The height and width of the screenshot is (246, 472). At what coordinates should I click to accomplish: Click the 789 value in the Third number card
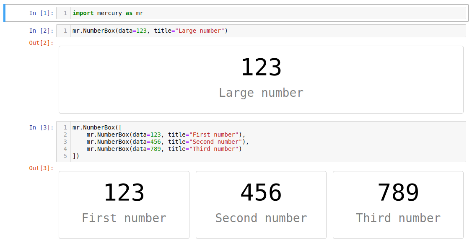(398, 192)
